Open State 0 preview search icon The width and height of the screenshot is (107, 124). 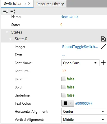click(104, 39)
